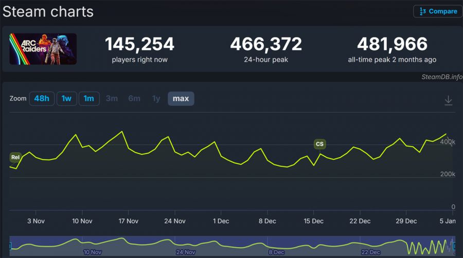Click the right navigator range handle
The image size is (463, 258).
453,246
